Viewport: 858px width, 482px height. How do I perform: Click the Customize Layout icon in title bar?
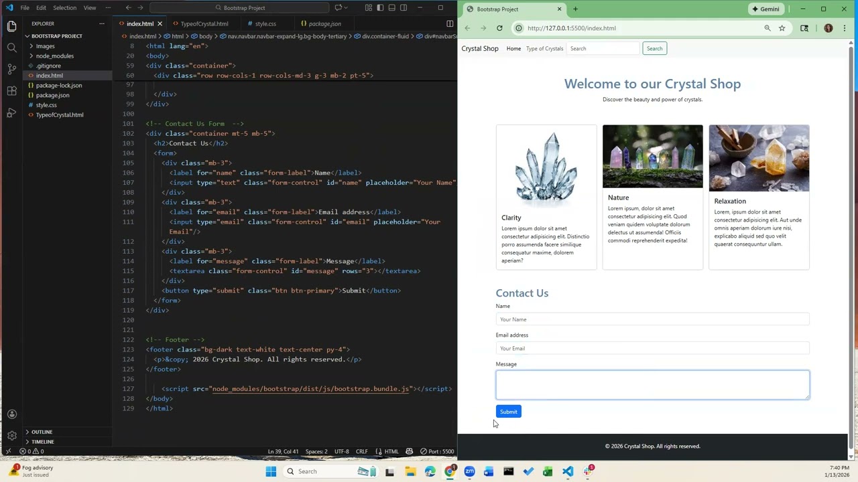click(x=369, y=7)
